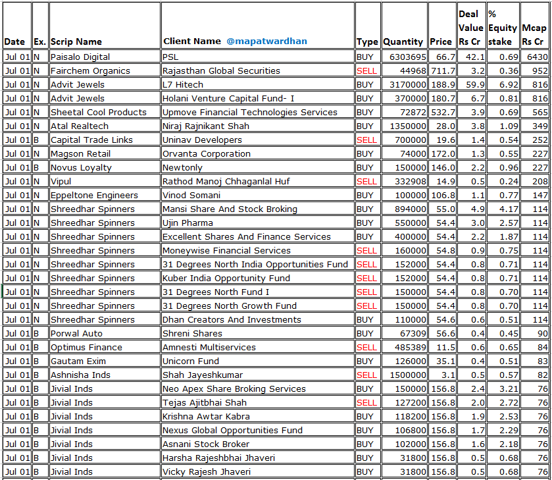Viewport: 552px width, 480px height.
Task: Select the Quantity column header
Action: click(405, 26)
